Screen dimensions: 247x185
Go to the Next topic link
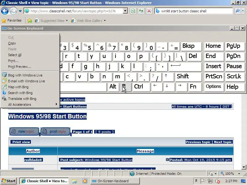(x=223, y=142)
